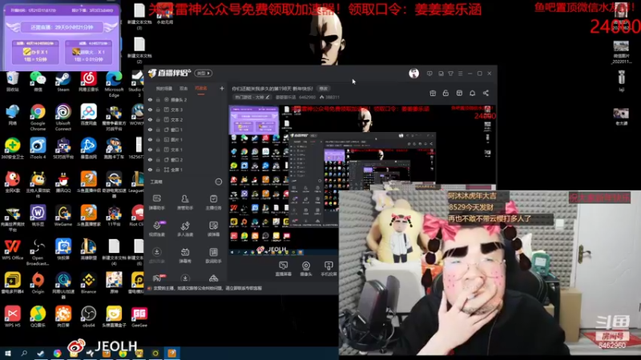
Task: Open the streamer tasks tool
Action: pyautogui.click(x=213, y=202)
